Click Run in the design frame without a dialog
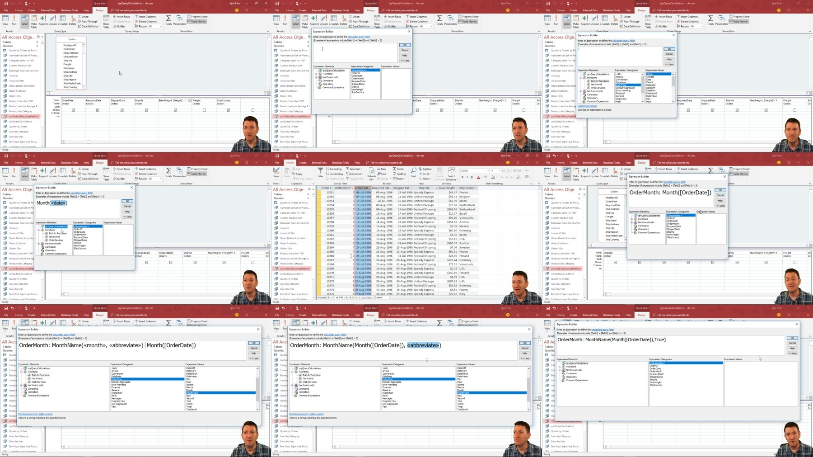The image size is (813, 457). pyautogui.click(x=14, y=20)
